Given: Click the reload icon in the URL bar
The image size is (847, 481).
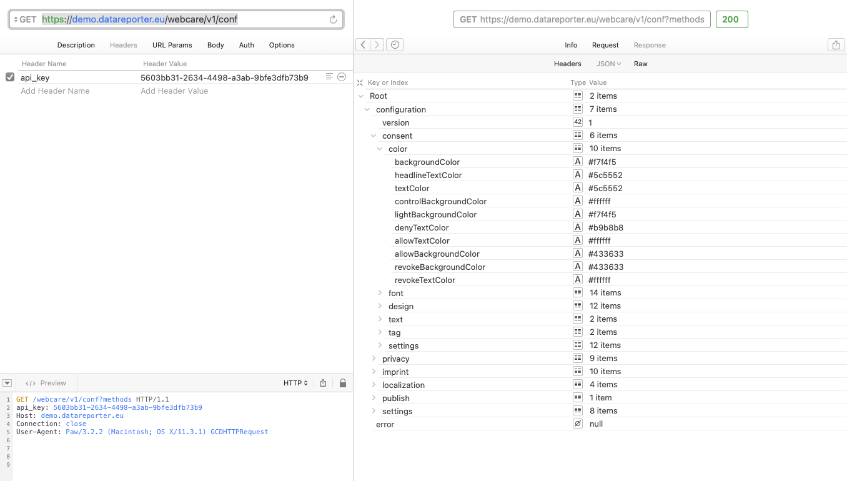Looking at the screenshot, I should click(333, 19).
